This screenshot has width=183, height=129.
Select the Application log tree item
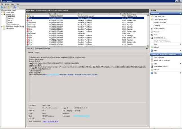(11, 16)
